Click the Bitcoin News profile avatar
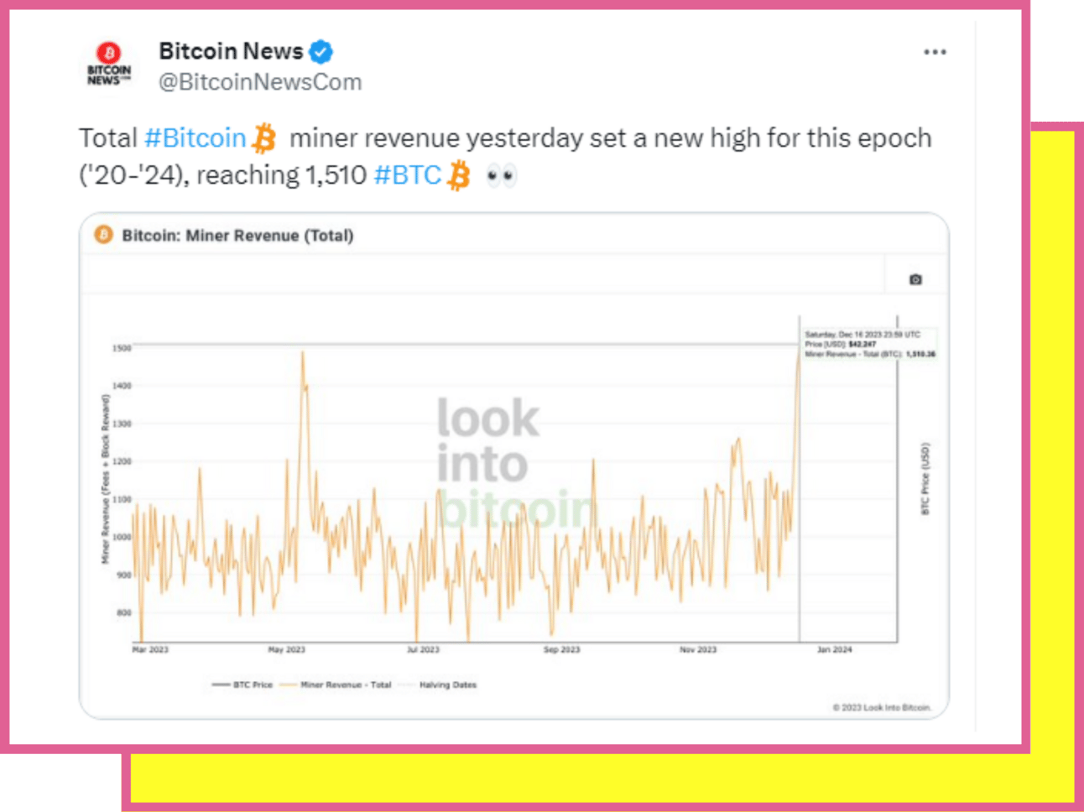The image size is (1084, 812). [109, 65]
